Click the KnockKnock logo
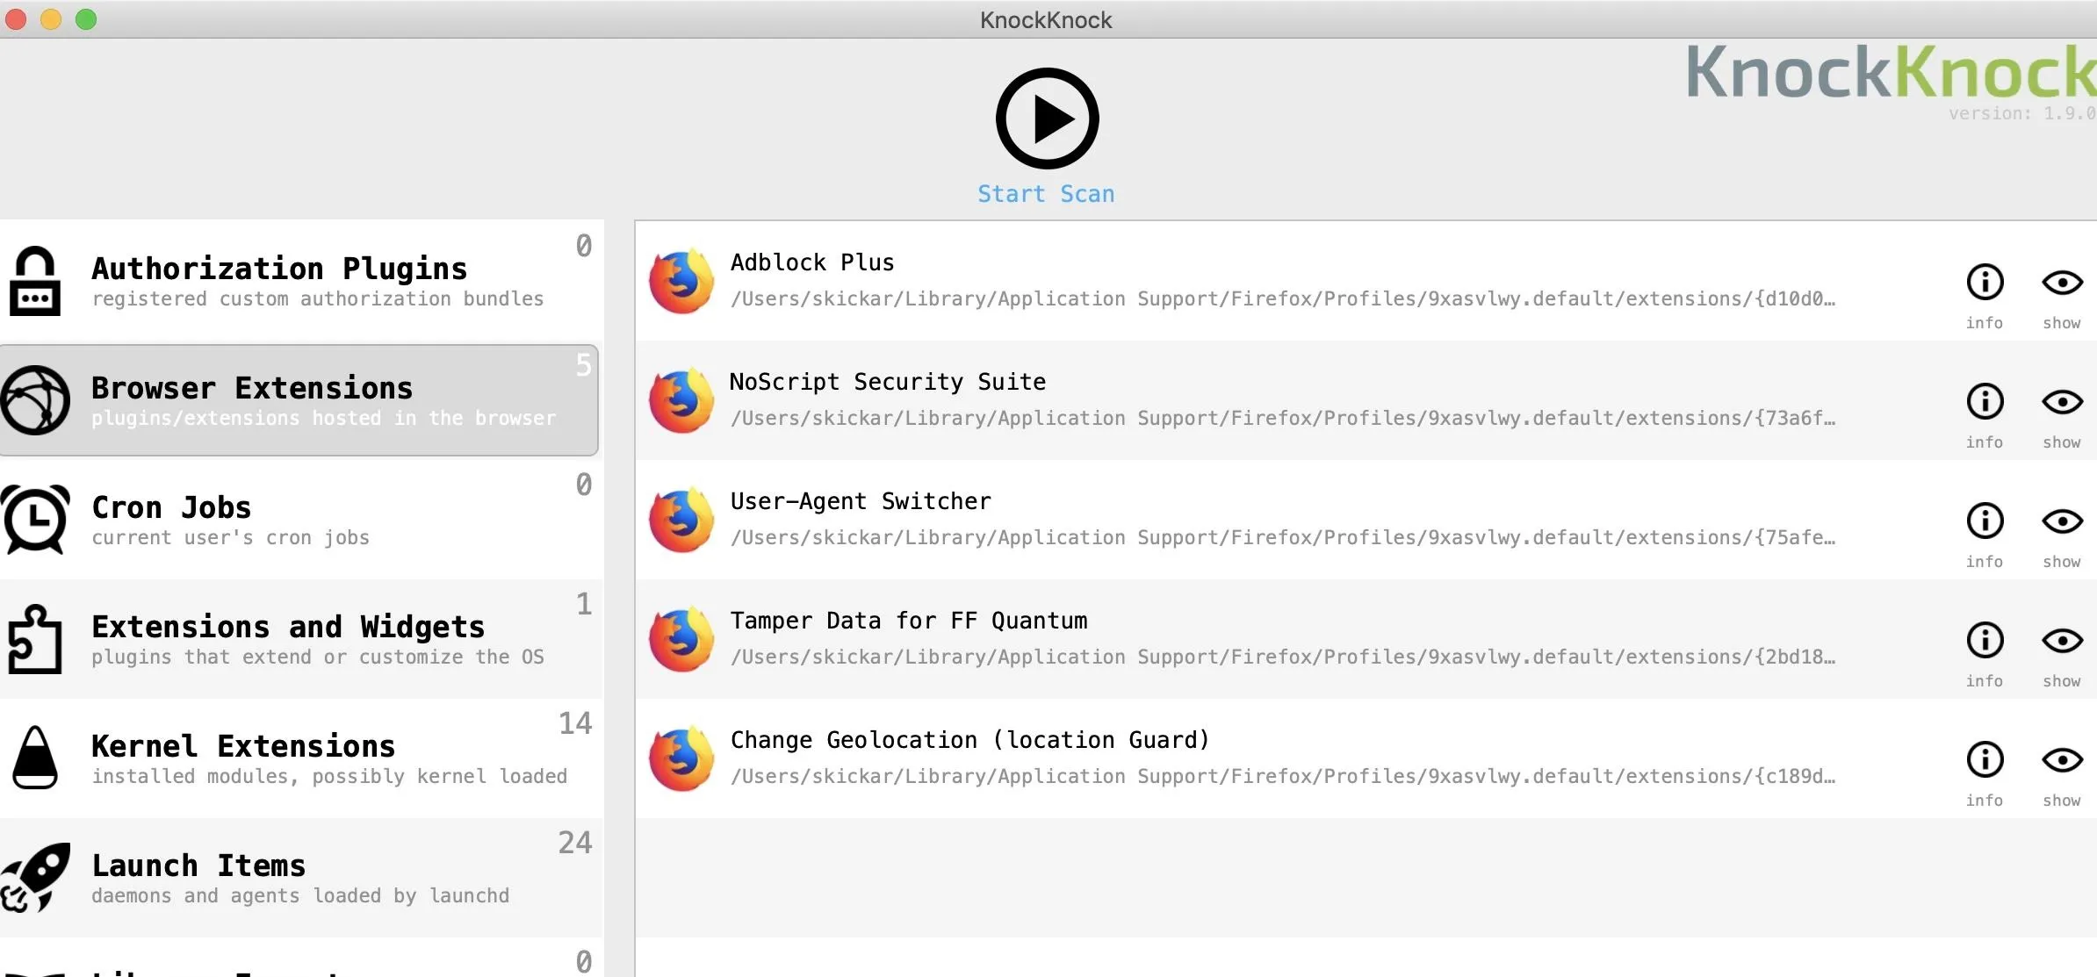 (x=1891, y=72)
